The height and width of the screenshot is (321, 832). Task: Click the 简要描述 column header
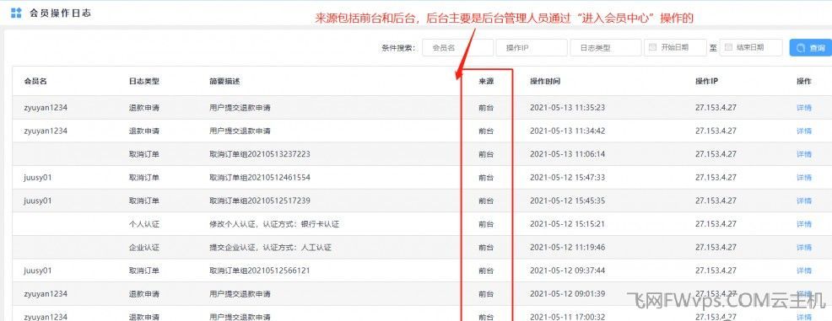click(x=224, y=81)
